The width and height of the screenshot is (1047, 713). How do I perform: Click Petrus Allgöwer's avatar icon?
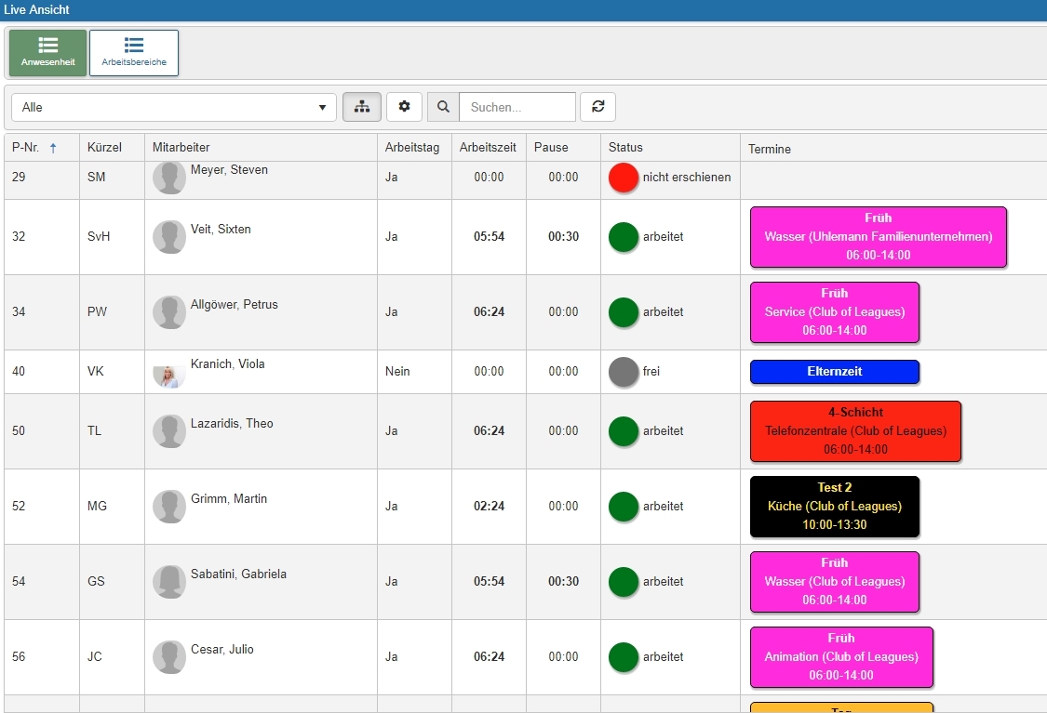(x=169, y=312)
